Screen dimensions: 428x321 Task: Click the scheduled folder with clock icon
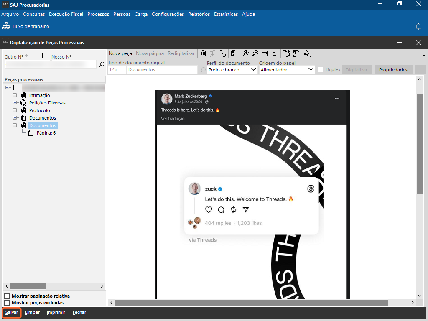click(x=222, y=53)
